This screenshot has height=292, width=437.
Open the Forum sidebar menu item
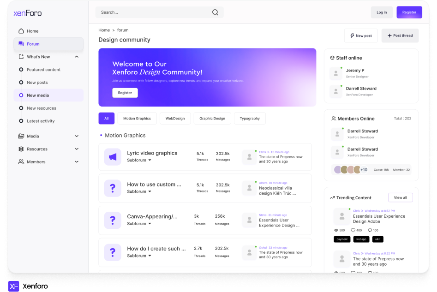(48, 44)
